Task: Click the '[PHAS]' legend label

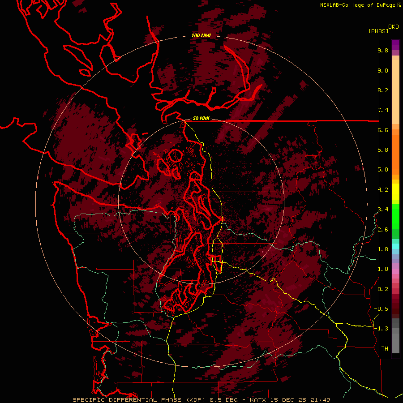Action: pyautogui.click(x=378, y=31)
